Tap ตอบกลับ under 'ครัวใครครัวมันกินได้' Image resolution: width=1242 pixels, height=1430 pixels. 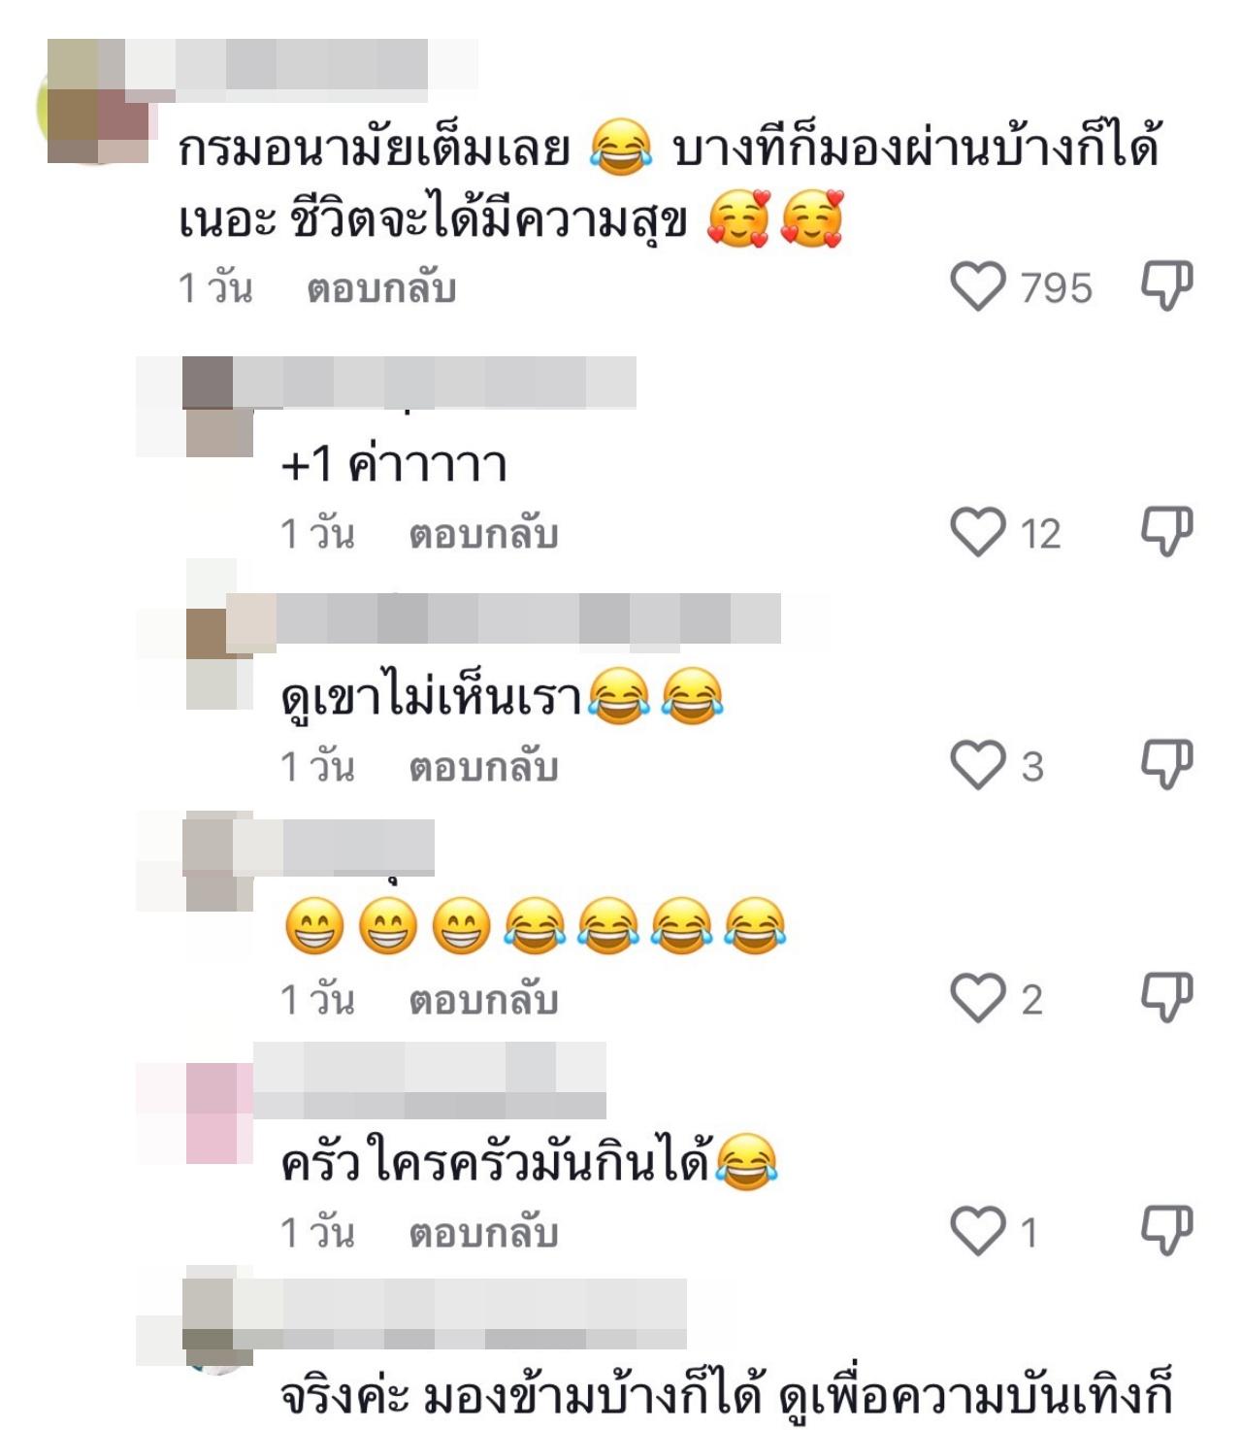pyautogui.click(x=483, y=1233)
